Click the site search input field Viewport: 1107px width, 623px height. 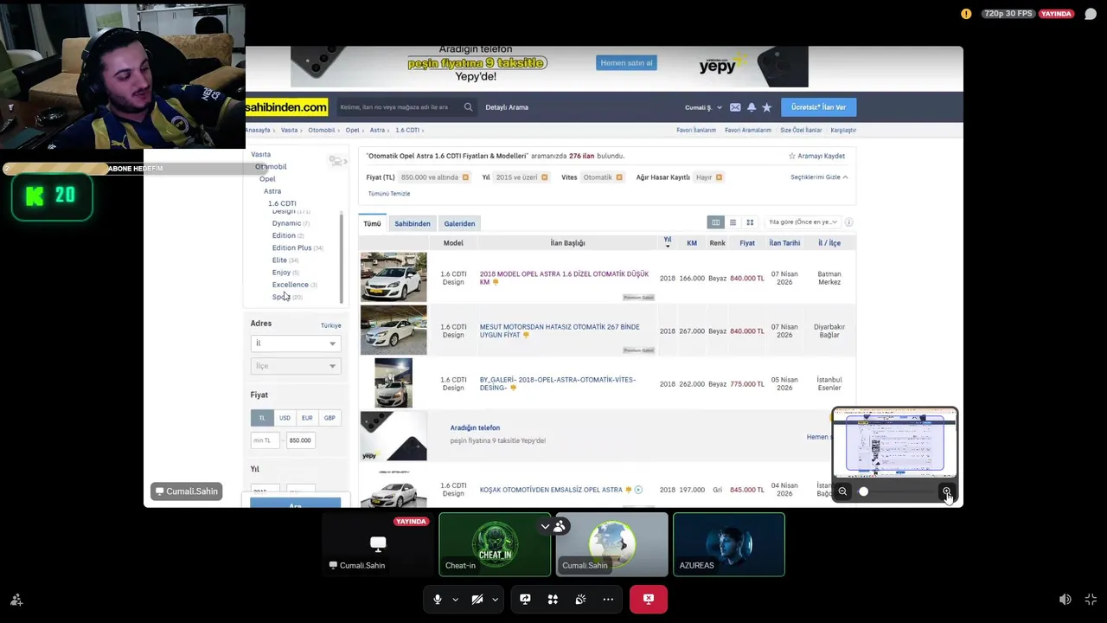[400, 107]
